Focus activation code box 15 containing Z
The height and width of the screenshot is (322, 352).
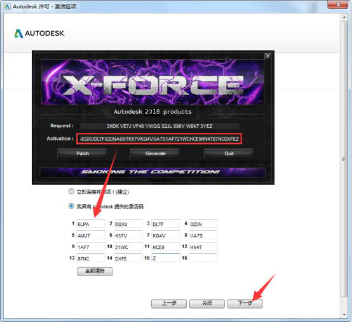(x=166, y=258)
